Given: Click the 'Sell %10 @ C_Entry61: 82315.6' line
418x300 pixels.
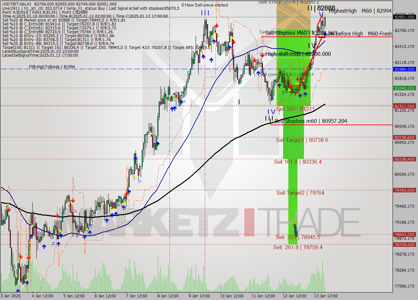Looking at the screenshot, I should coord(59,28).
